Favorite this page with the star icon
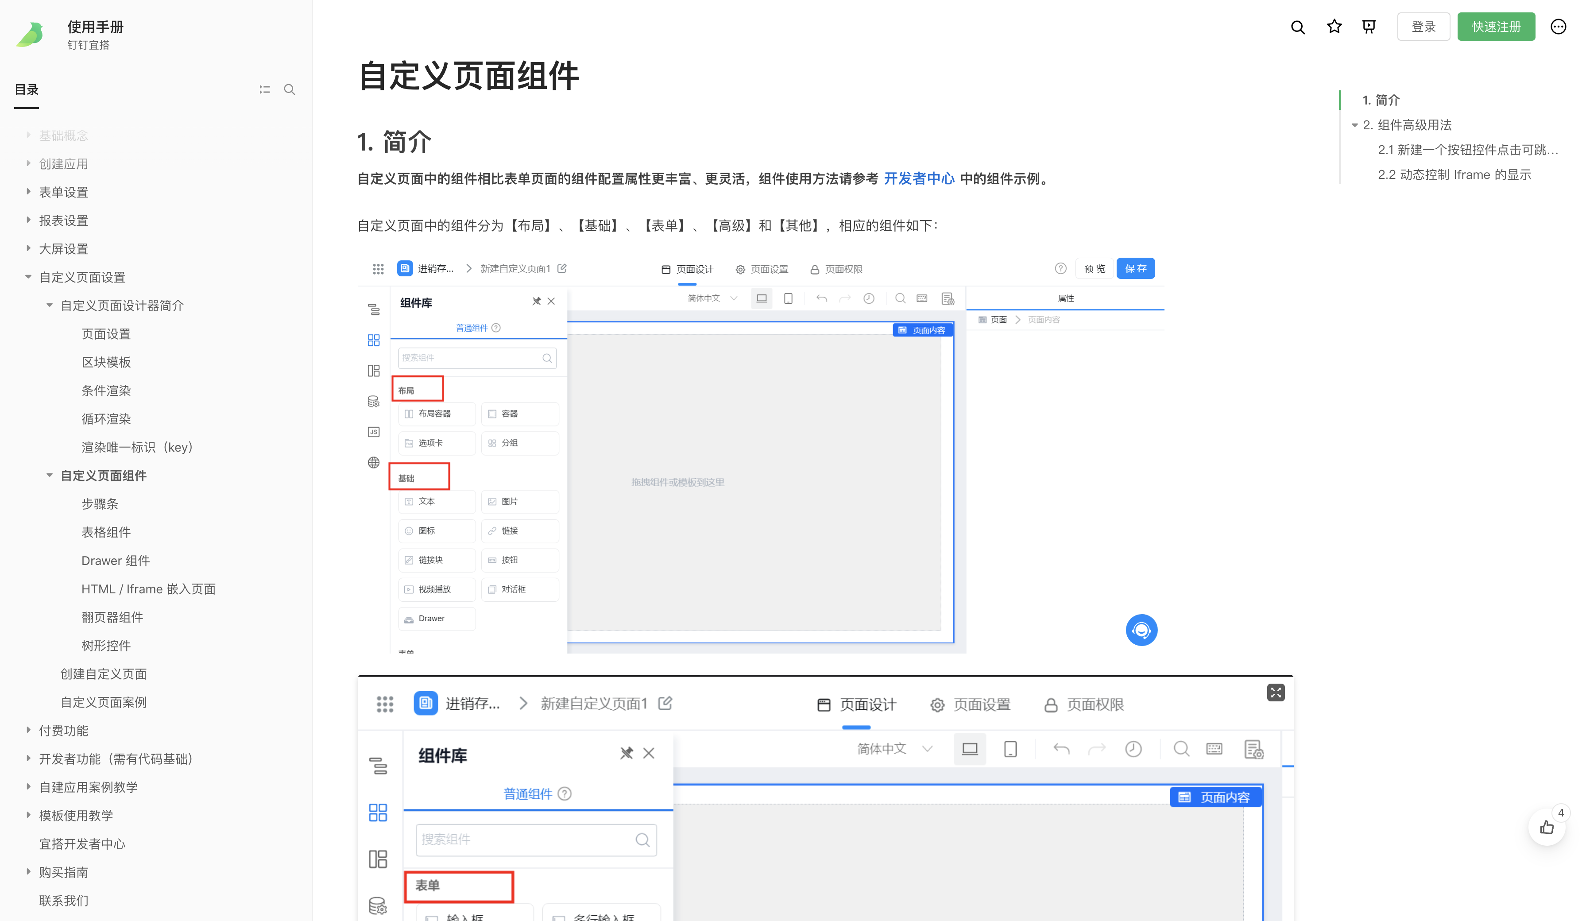The width and height of the screenshot is (1586, 921). (x=1334, y=27)
